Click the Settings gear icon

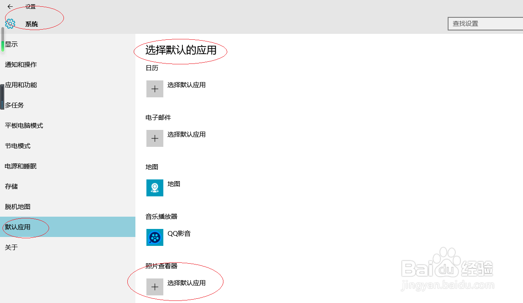[x=9, y=24]
